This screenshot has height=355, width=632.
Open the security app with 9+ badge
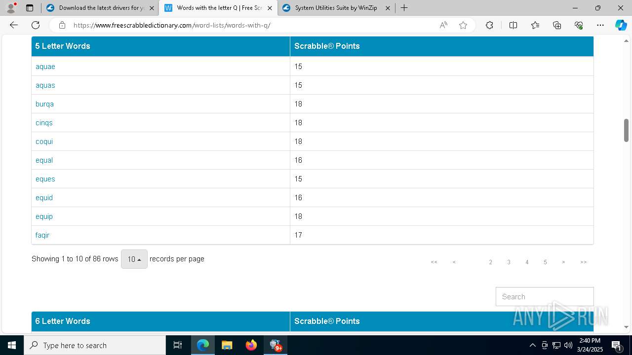pos(276,345)
